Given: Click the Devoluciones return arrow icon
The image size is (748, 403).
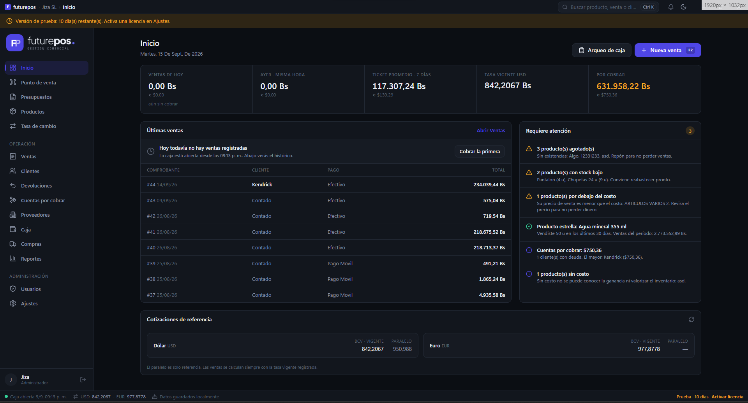Looking at the screenshot, I should 13,186.
